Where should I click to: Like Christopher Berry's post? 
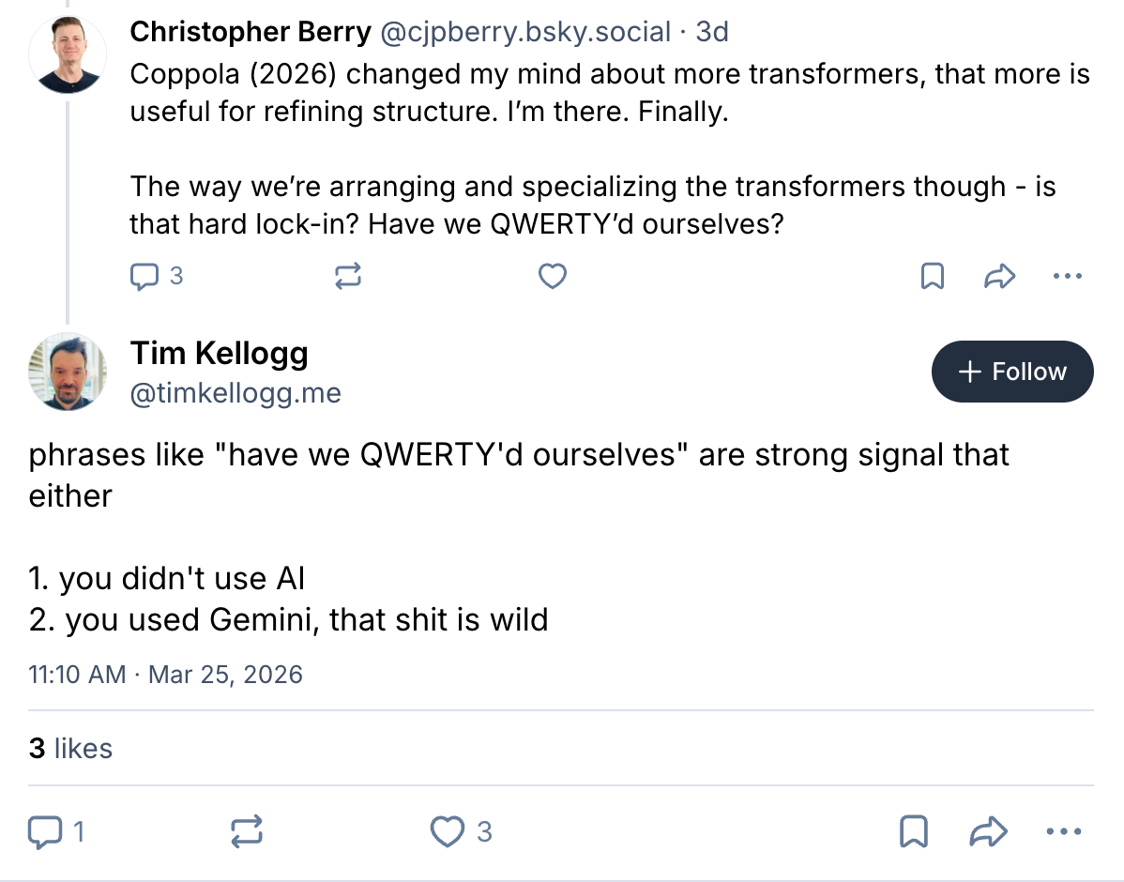coord(552,276)
